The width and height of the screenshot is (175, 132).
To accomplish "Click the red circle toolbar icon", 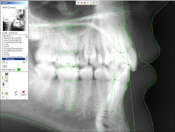I will [85, 3].
